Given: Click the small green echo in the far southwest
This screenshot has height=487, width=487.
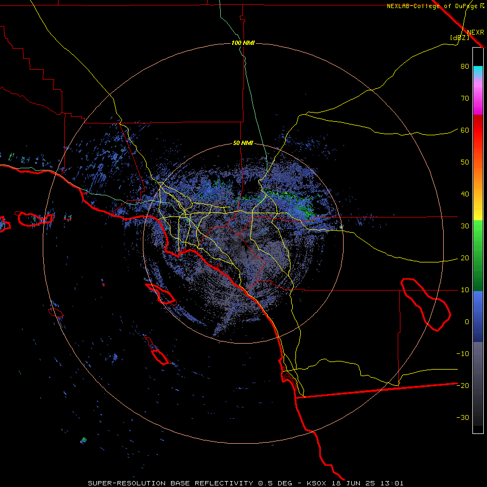Looking at the screenshot, I should 83,440.
